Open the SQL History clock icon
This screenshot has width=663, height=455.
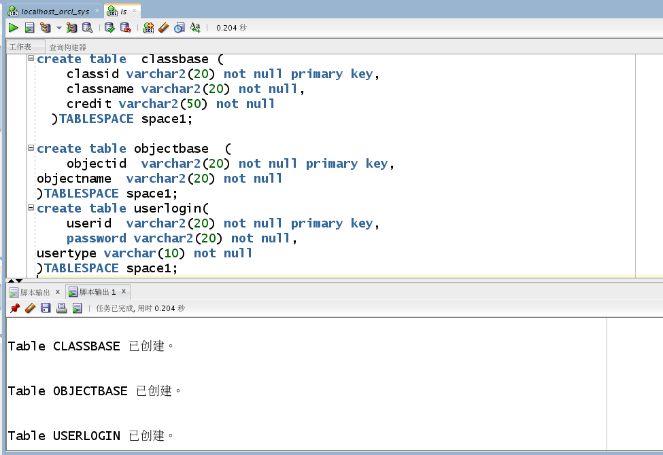click(x=180, y=28)
